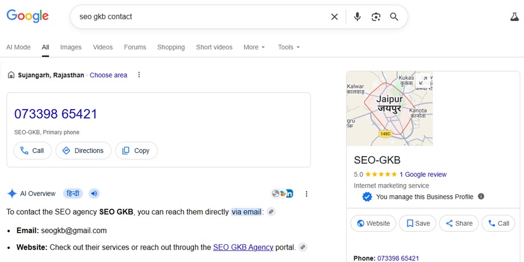524x262 pixels.
Task: Open the three-dot menu next to Choose area
Action: click(139, 75)
